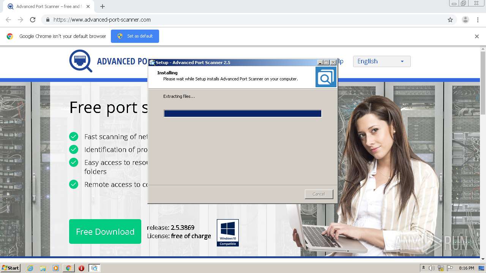
Task: Open Chrome's three-dot menu
Action: [478, 20]
